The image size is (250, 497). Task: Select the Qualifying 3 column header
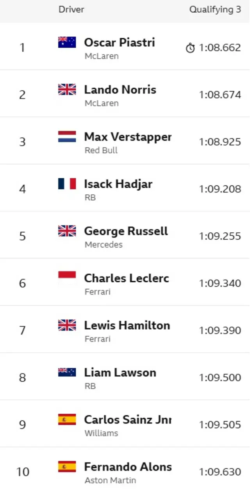[x=215, y=10]
